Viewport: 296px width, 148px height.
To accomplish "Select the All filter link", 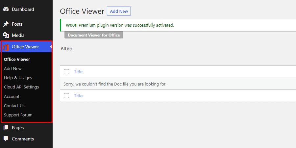I will pos(63,49).
